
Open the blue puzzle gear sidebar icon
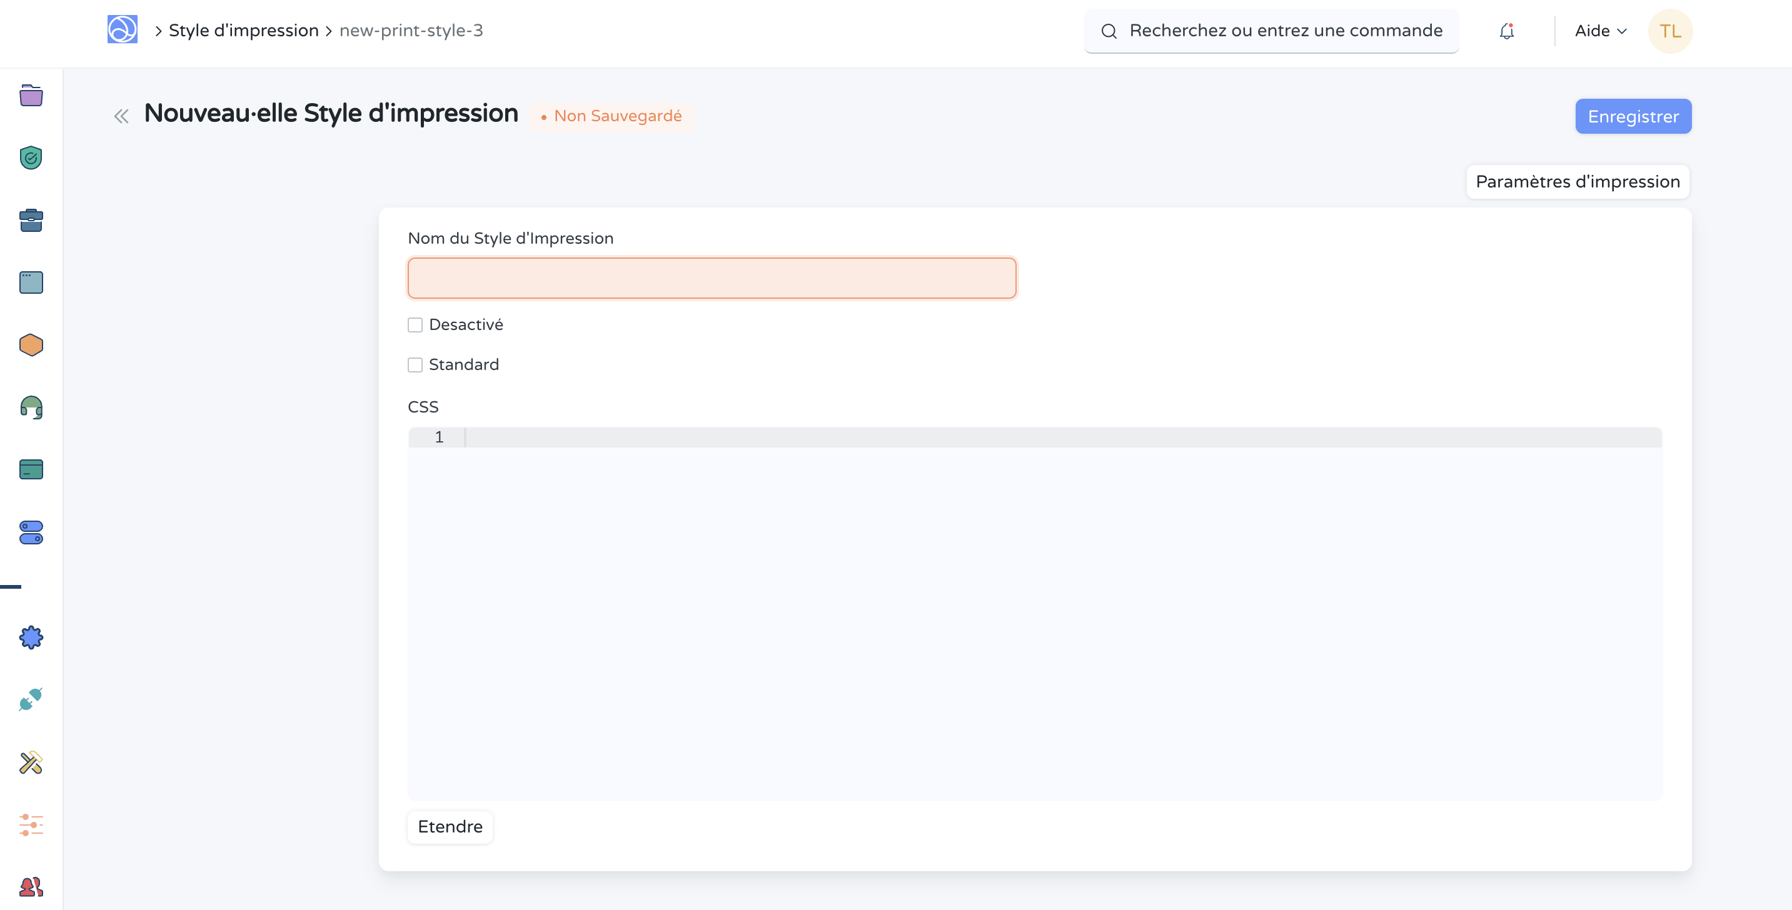(x=31, y=637)
